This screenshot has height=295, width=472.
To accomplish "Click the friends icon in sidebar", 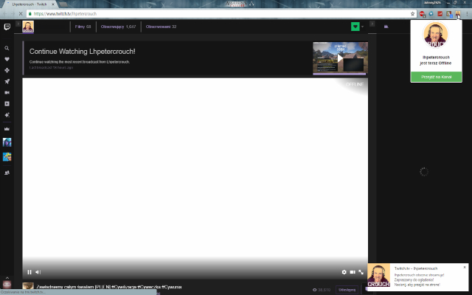I will point(7,173).
